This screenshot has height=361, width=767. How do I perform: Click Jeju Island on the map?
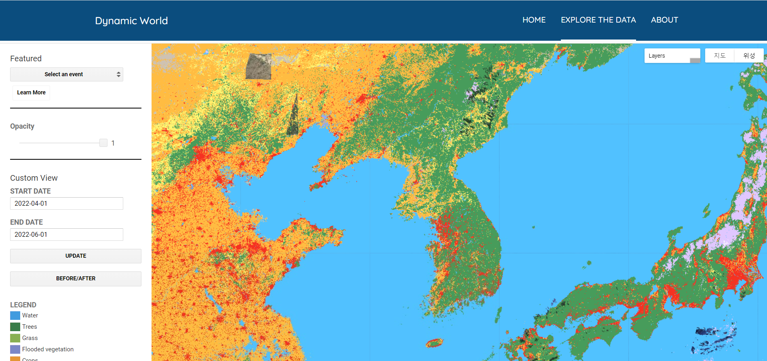tap(434, 343)
